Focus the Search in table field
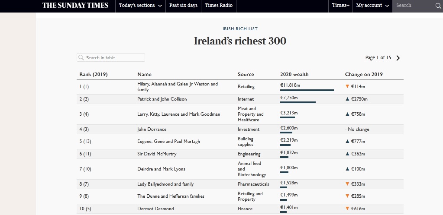Screen dimensions: 443x215 click(111, 57)
